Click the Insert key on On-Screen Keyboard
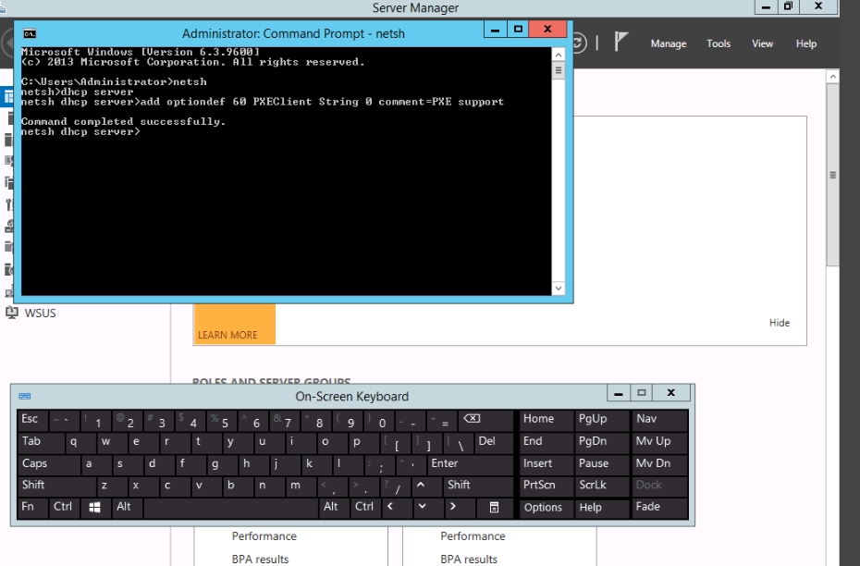 tap(546, 464)
